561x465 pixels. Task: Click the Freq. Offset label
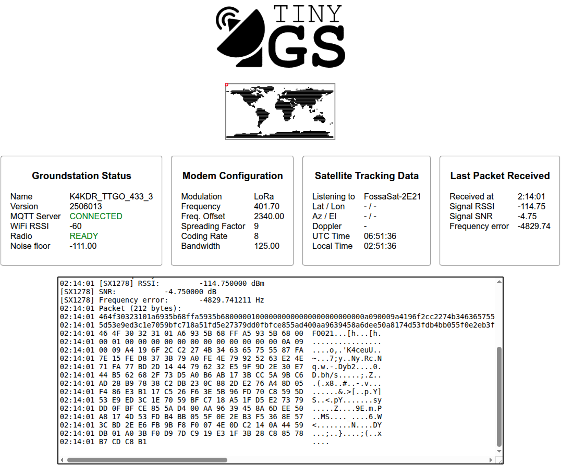pos(203,216)
